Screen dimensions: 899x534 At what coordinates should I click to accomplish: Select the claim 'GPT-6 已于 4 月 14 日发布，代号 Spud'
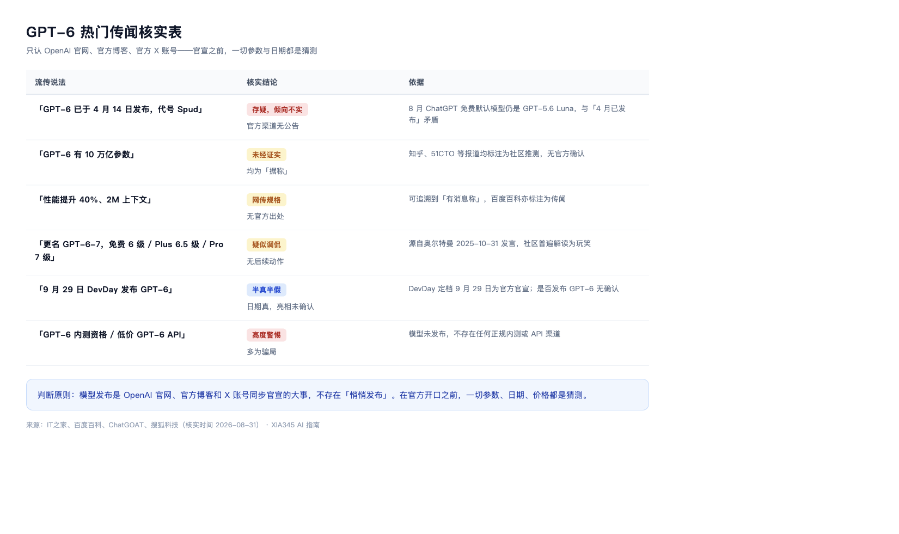[x=120, y=109]
